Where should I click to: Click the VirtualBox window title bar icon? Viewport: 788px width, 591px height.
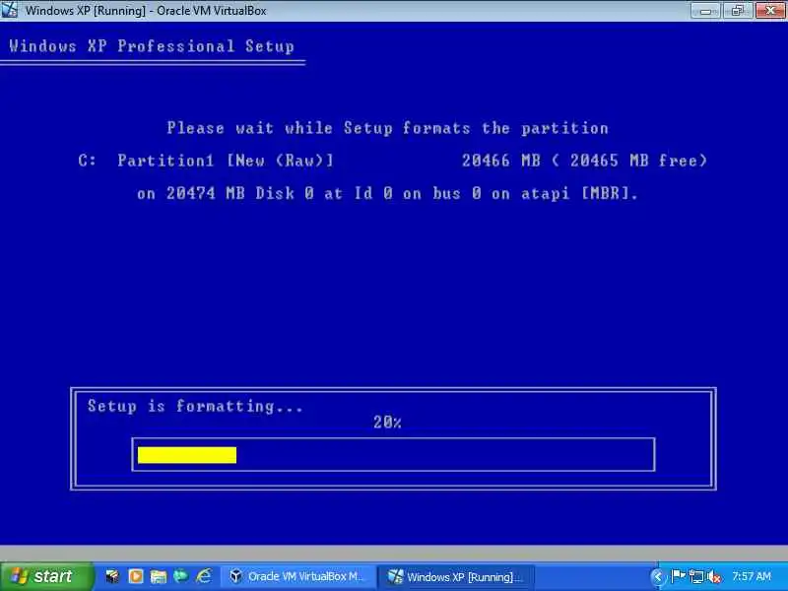9,10
